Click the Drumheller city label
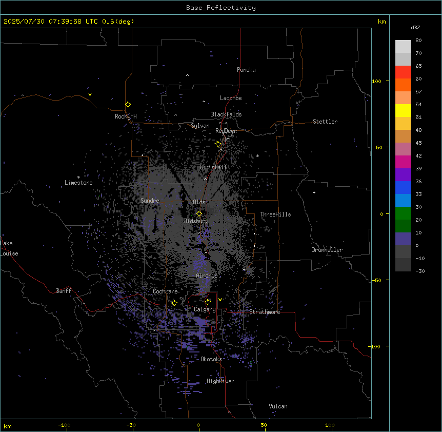The height and width of the screenshot is (432, 442). pyautogui.click(x=327, y=250)
